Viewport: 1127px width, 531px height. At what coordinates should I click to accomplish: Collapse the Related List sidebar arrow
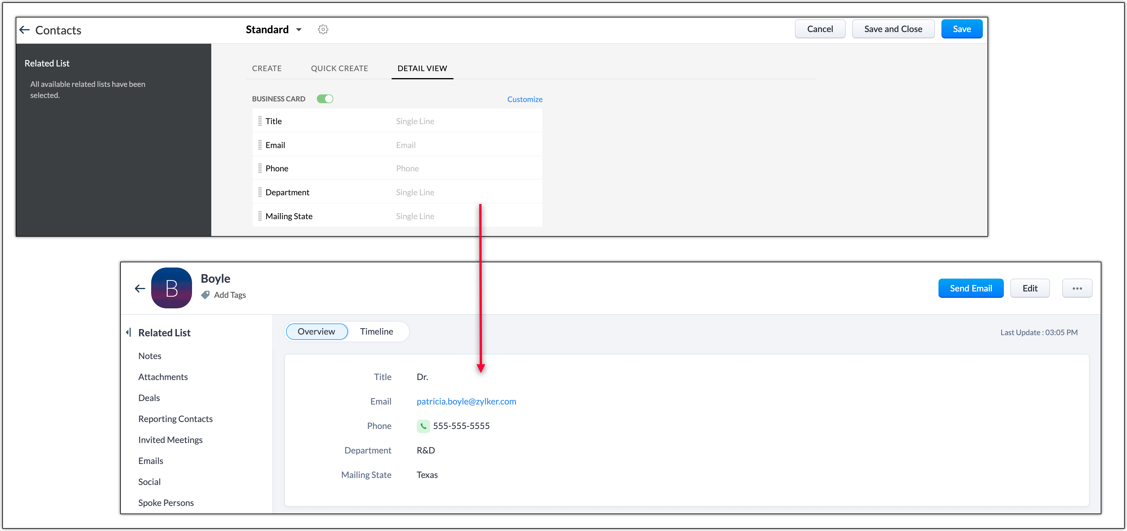(x=129, y=333)
